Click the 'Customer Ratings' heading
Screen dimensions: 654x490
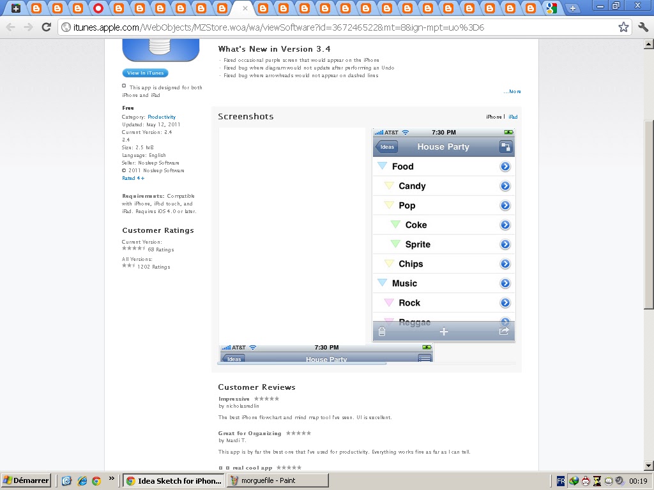click(x=158, y=230)
